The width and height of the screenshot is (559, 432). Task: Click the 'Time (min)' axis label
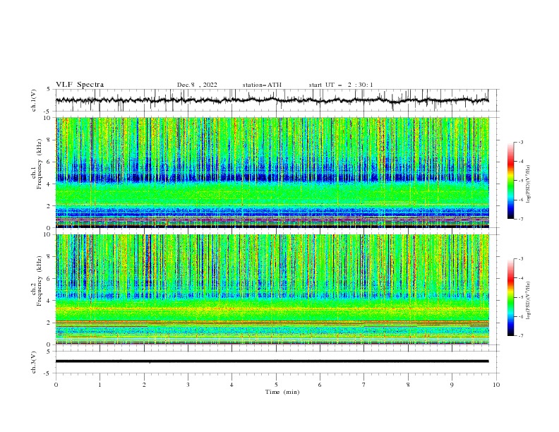coord(282,392)
